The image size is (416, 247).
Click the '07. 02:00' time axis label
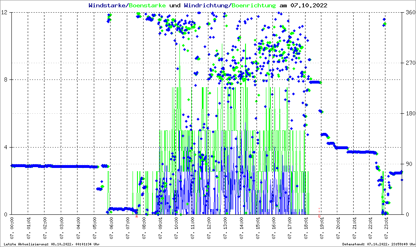(x=44, y=228)
